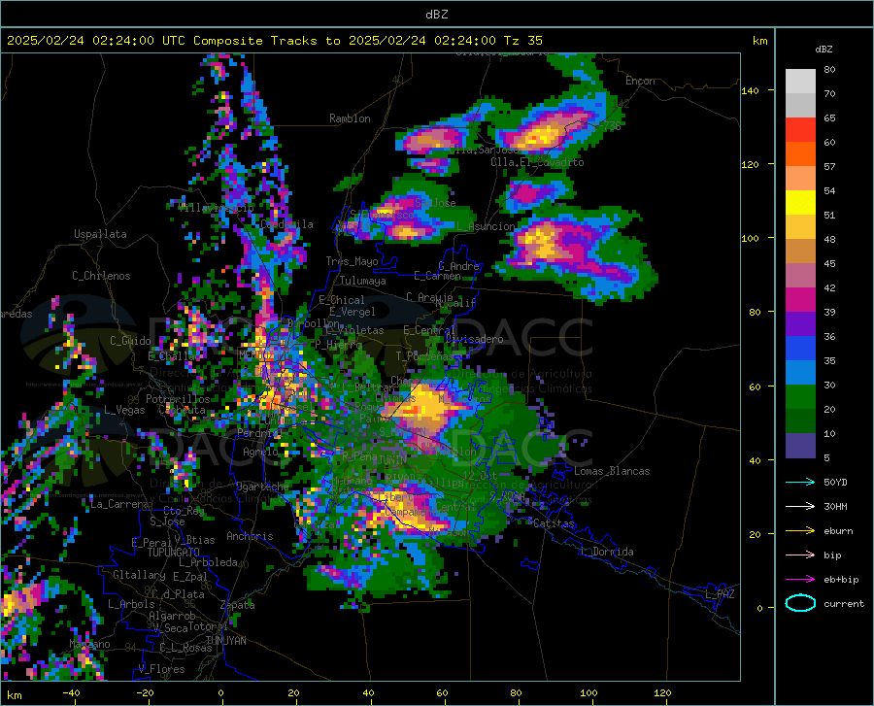Image resolution: width=874 pixels, height=706 pixels.
Task: Click the pink bip arrow legend icon
Action: [x=800, y=555]
